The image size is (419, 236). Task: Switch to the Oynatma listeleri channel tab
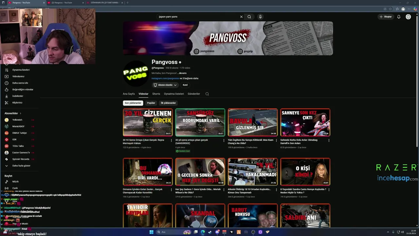174,94
